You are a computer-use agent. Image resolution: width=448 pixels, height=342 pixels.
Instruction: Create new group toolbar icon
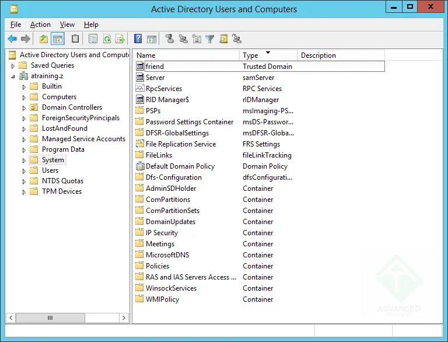coord(183,39)
